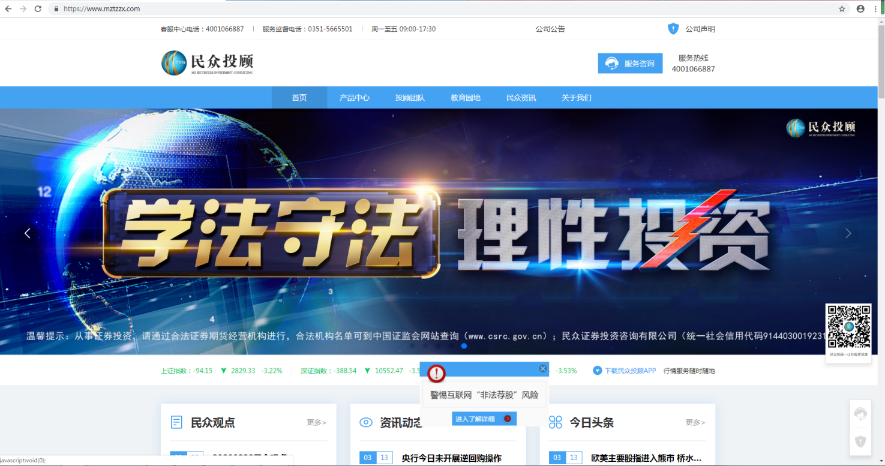Click the browser forward arrow
Viewport: 885px width, 466px height.
[23, 9]
